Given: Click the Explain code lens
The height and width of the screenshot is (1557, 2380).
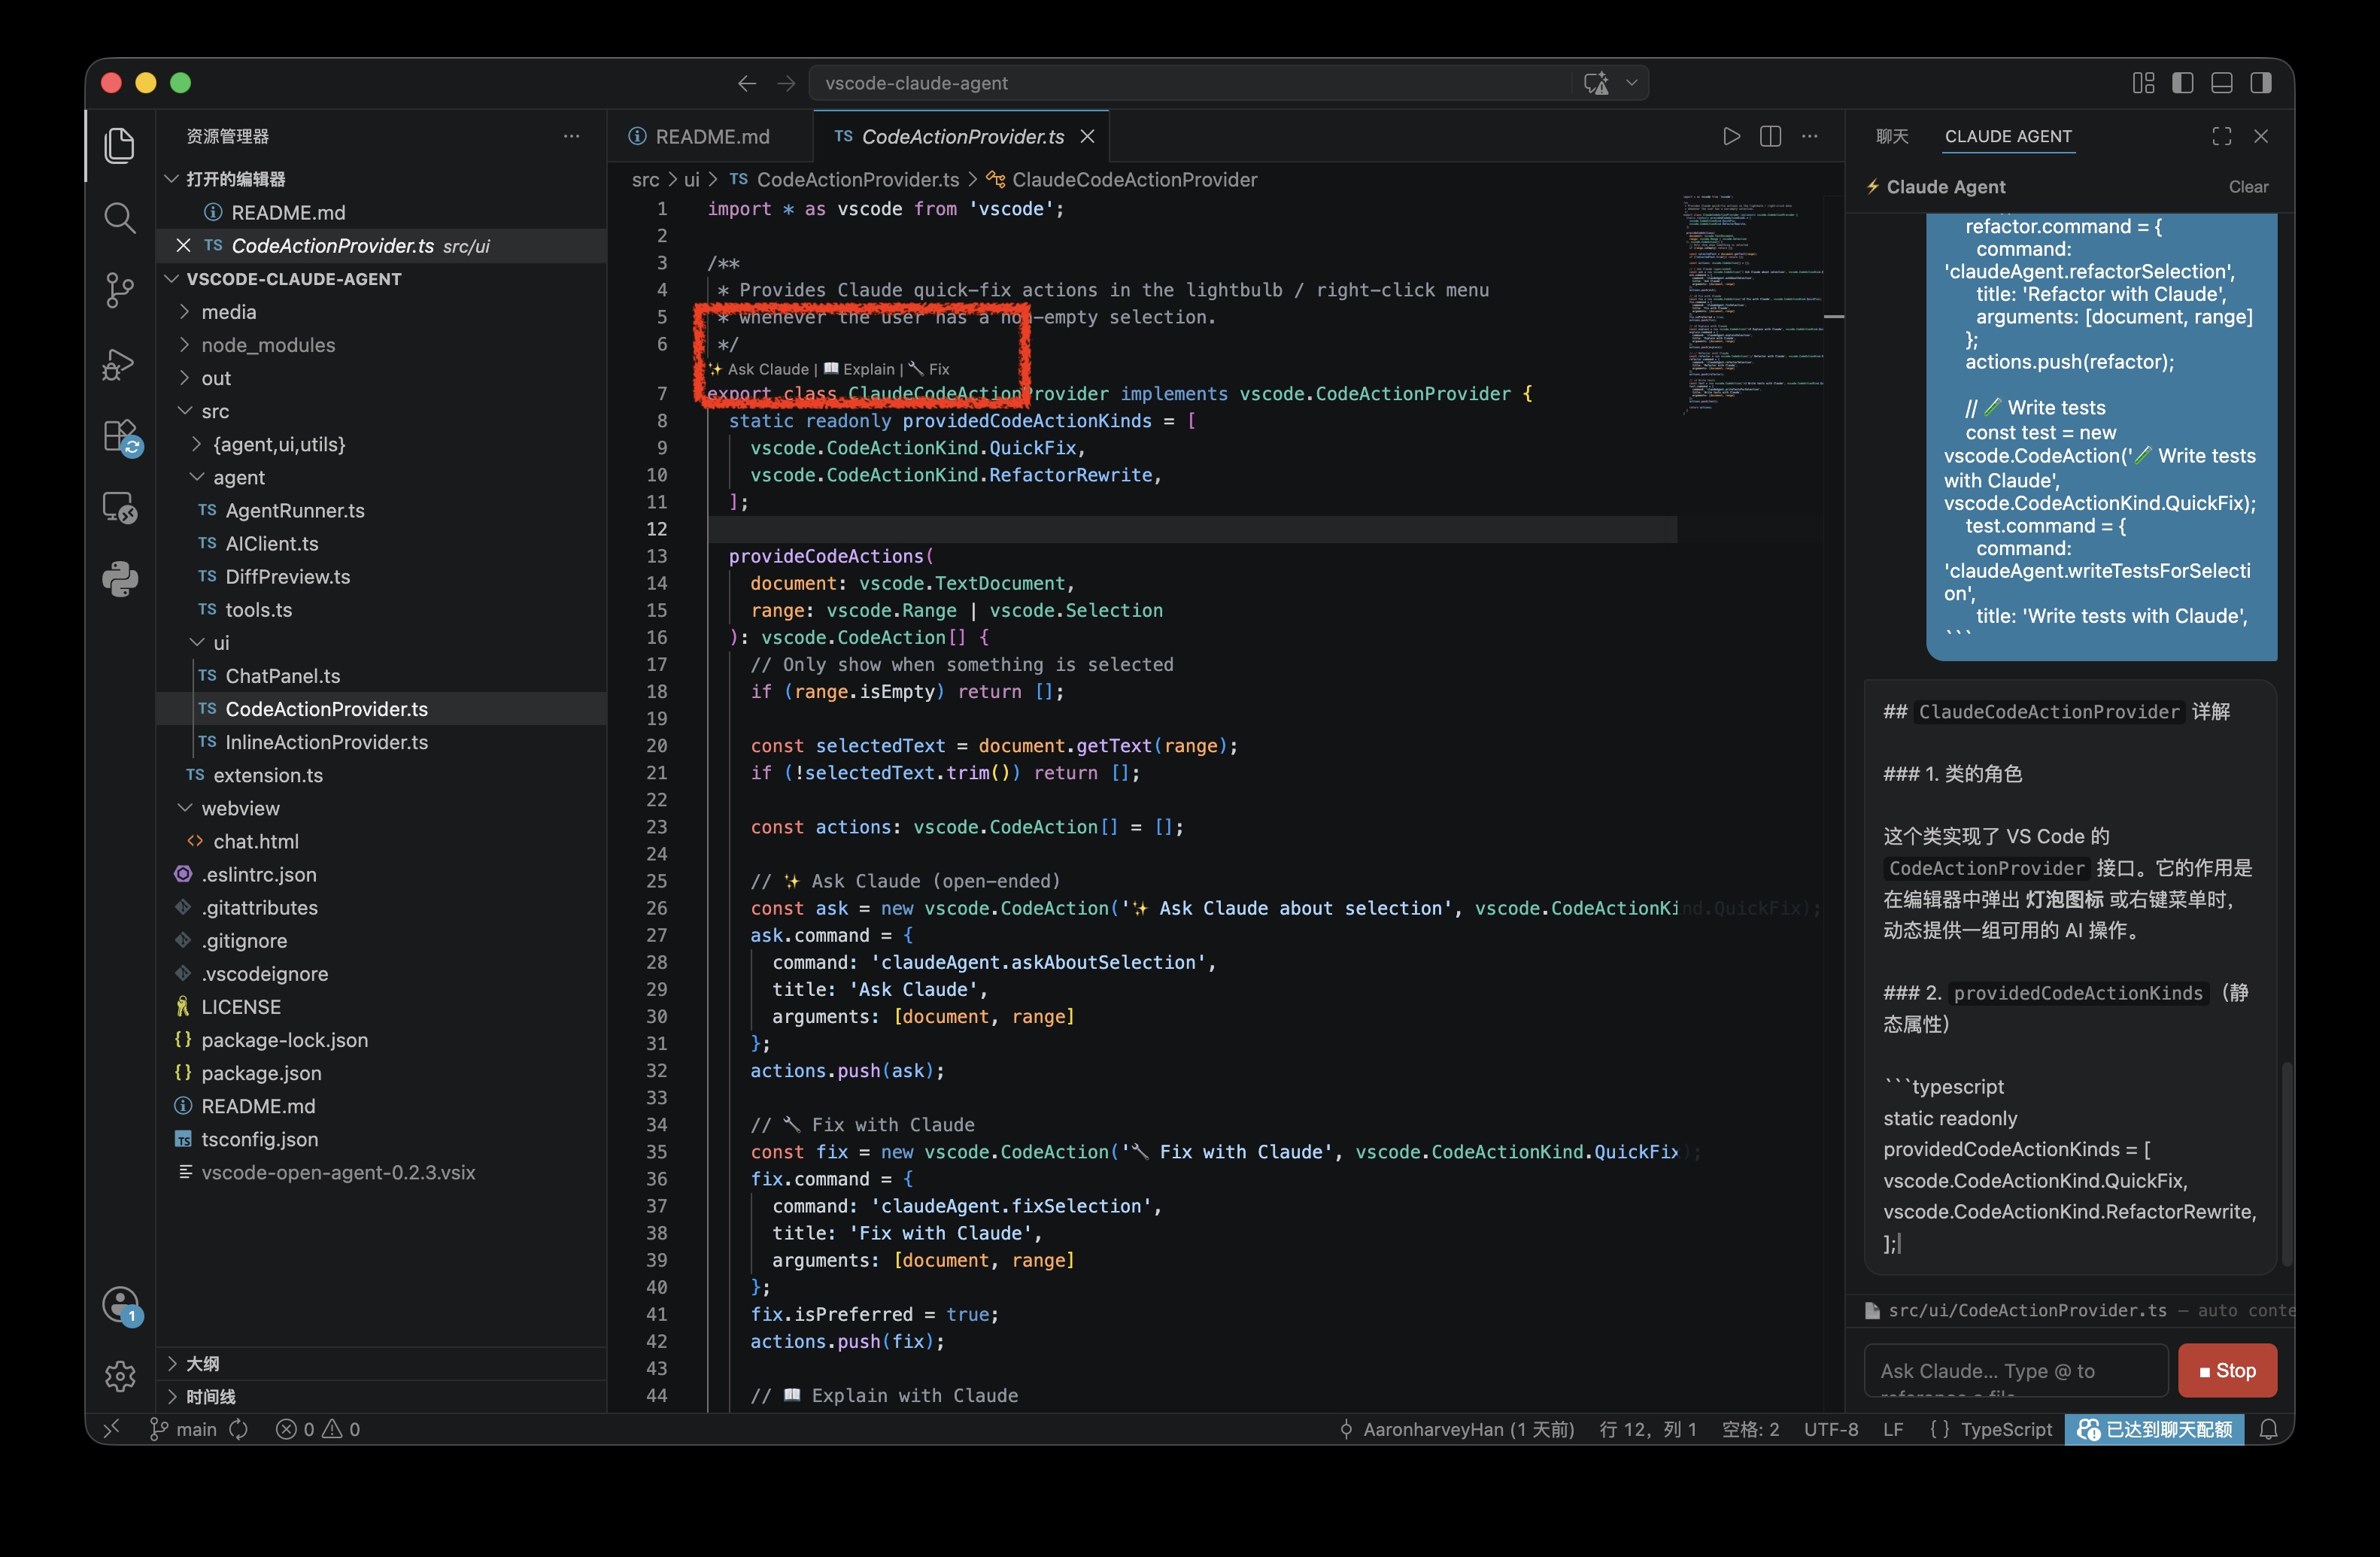Looking at the screenshot, I should tap(859, 369).
